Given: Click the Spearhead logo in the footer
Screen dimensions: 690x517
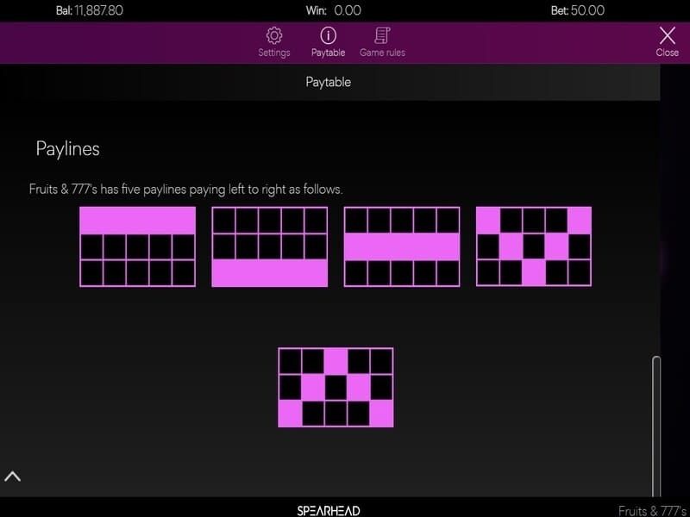Looking at the screenshot, I should click(x=329, y=510).
